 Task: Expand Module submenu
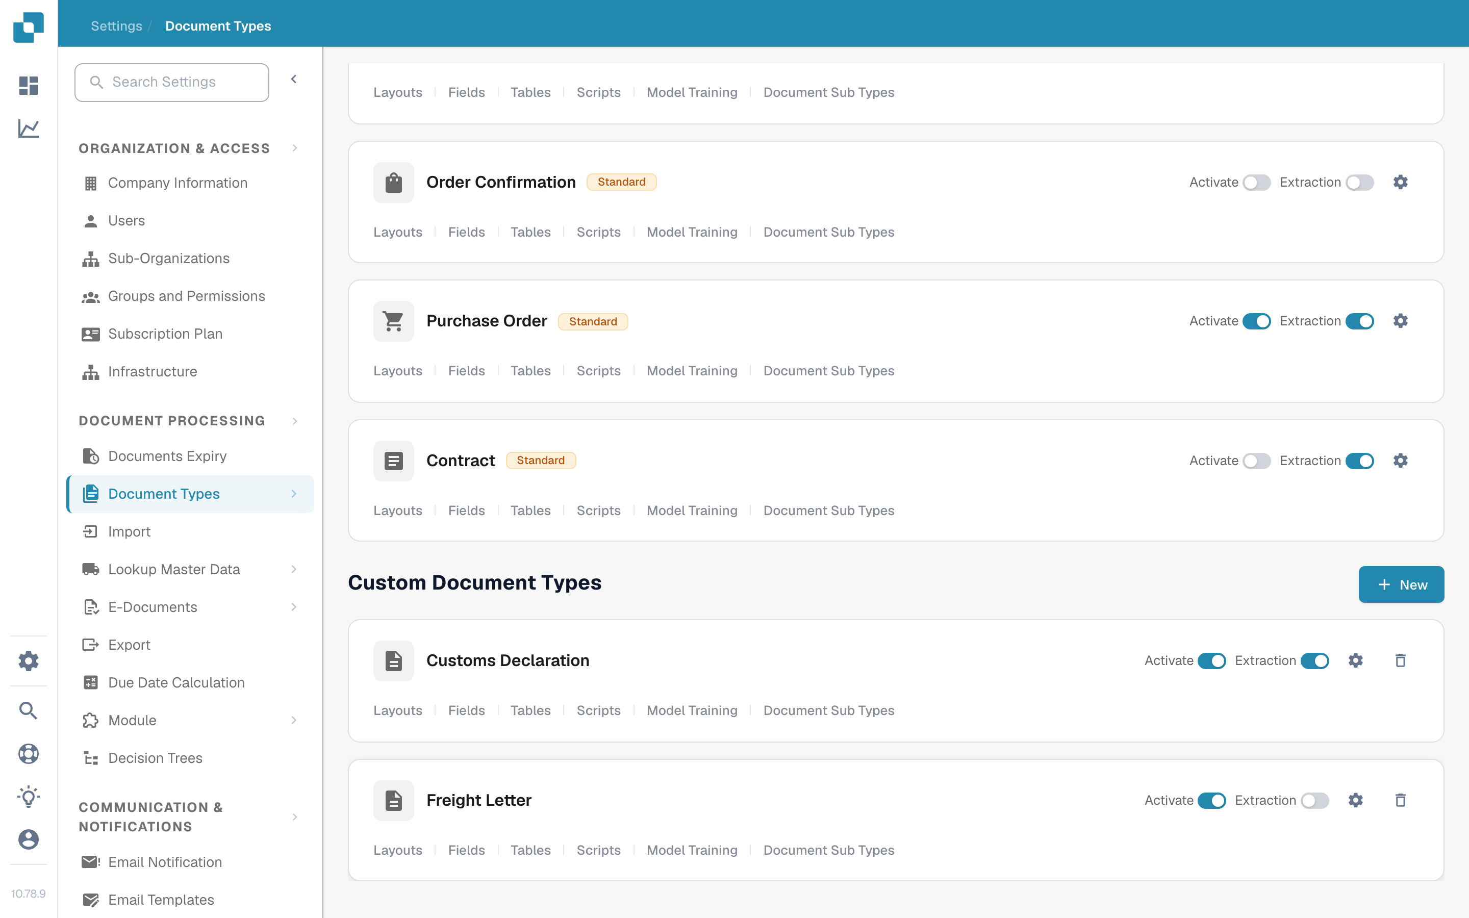(x=294, y=720)
